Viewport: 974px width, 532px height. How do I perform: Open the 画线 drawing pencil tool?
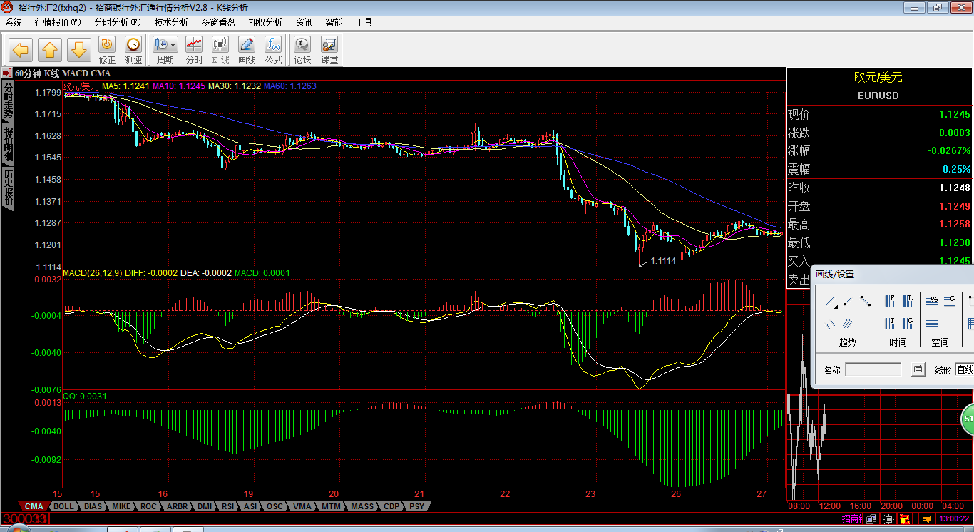tap(247, 50)
